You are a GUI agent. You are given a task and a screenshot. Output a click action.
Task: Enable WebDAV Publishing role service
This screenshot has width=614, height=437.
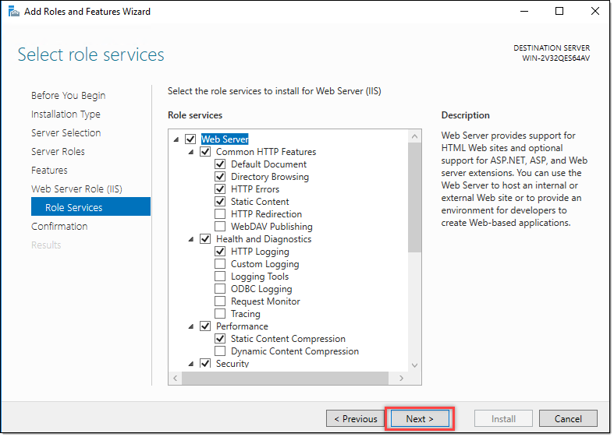[220, 227]
